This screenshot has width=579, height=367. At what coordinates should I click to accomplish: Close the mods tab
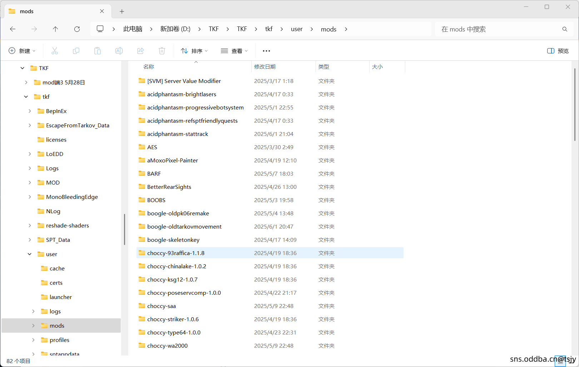tap(102, 11)
